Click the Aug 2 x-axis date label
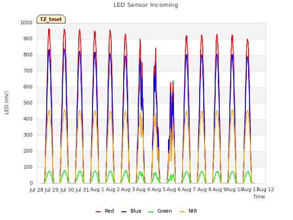The width and height of the screenshot is (293, 220). tap(113, 190)
